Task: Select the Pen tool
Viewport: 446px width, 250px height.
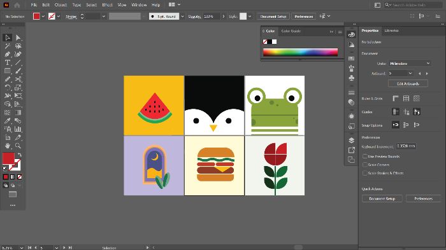Action: [x=8, y=54]
